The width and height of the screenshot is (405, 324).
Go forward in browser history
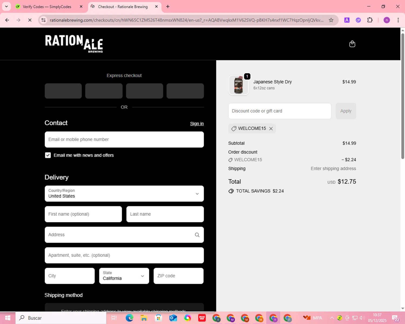(18, 20)
